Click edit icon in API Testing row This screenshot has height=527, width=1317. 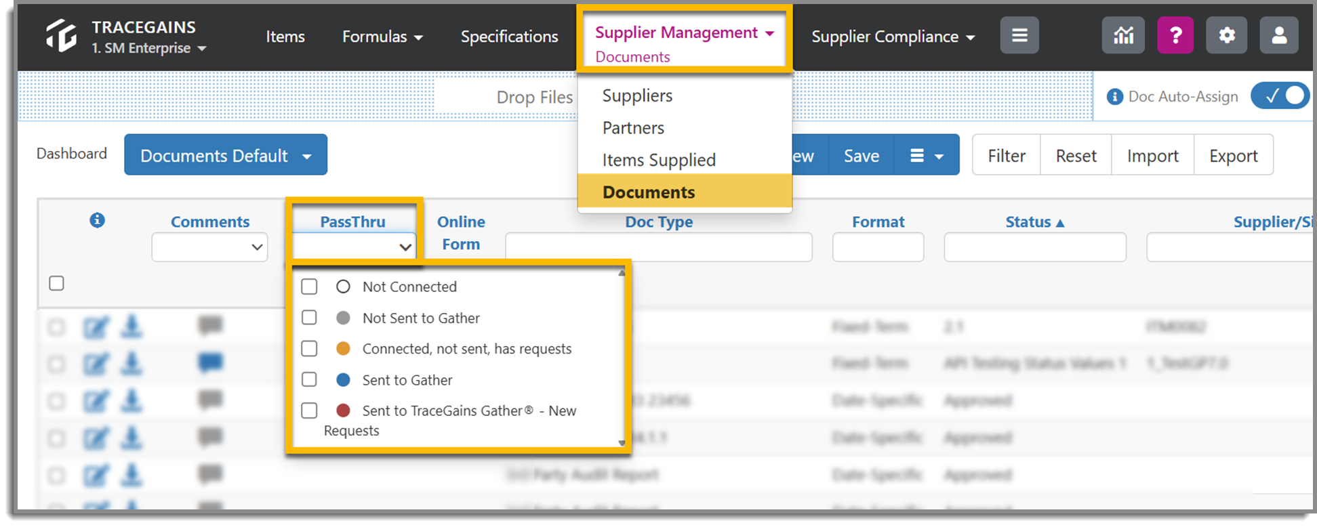[96, 364]
